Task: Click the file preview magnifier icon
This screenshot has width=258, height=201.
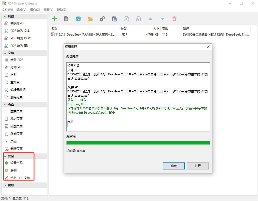Action: click(126, 19)
